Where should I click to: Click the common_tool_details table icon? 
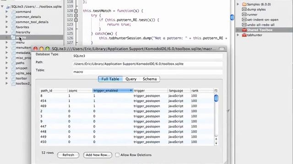(x=13, y=22)
